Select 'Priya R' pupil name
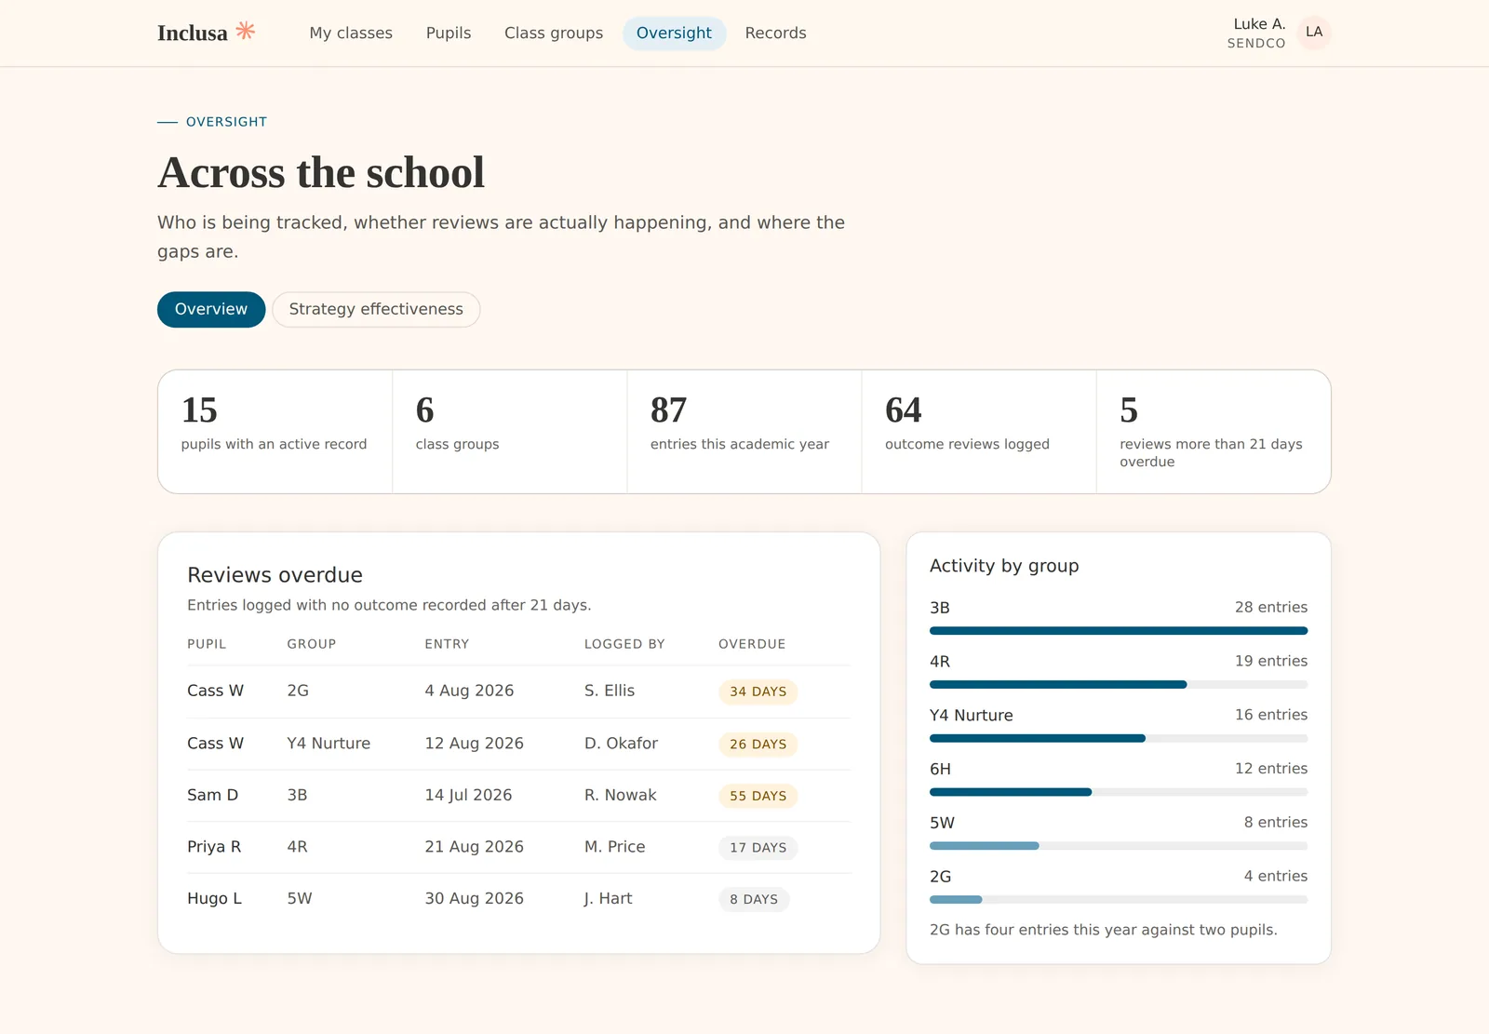The width and height of the screenshot is (1489, 1034). click(214, 847)
